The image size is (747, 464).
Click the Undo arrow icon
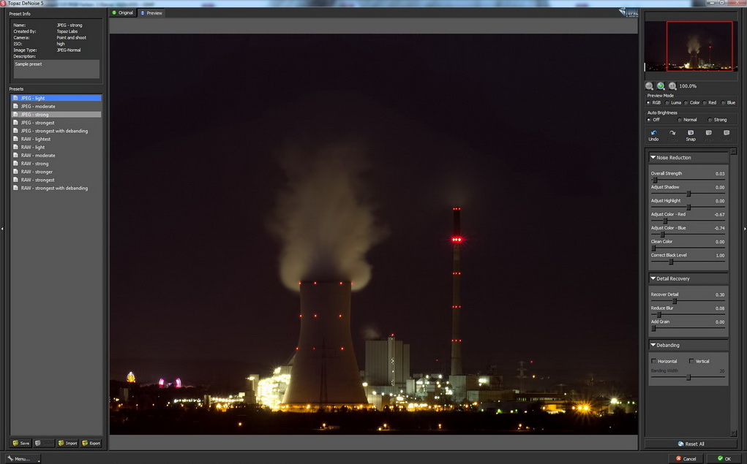tap(653, 133)
